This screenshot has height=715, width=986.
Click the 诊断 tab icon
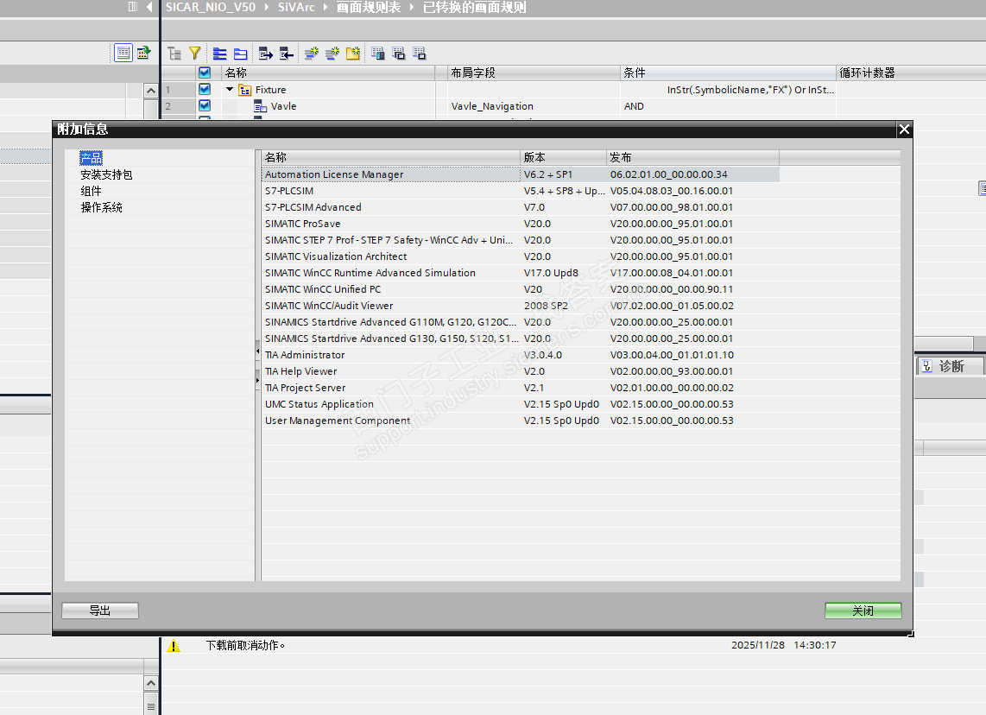(927, 366)
